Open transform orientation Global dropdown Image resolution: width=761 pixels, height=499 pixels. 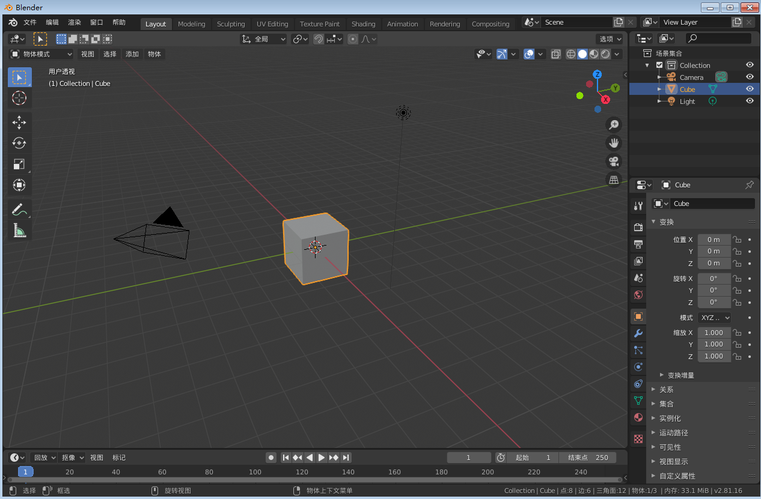pos(263,39)
